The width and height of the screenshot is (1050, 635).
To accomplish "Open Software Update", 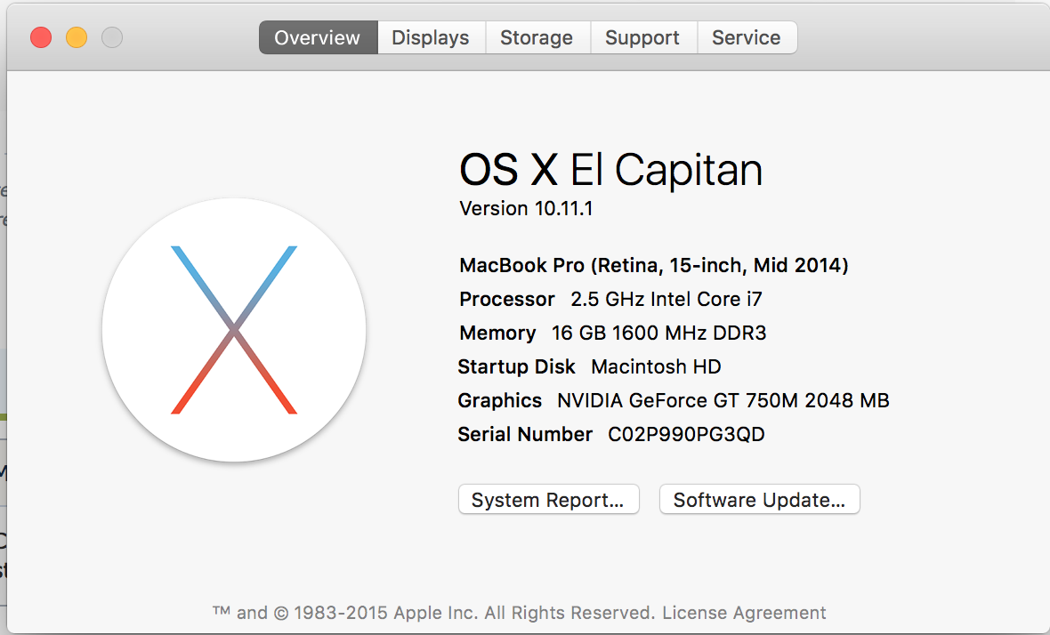I will pos(759,500).
